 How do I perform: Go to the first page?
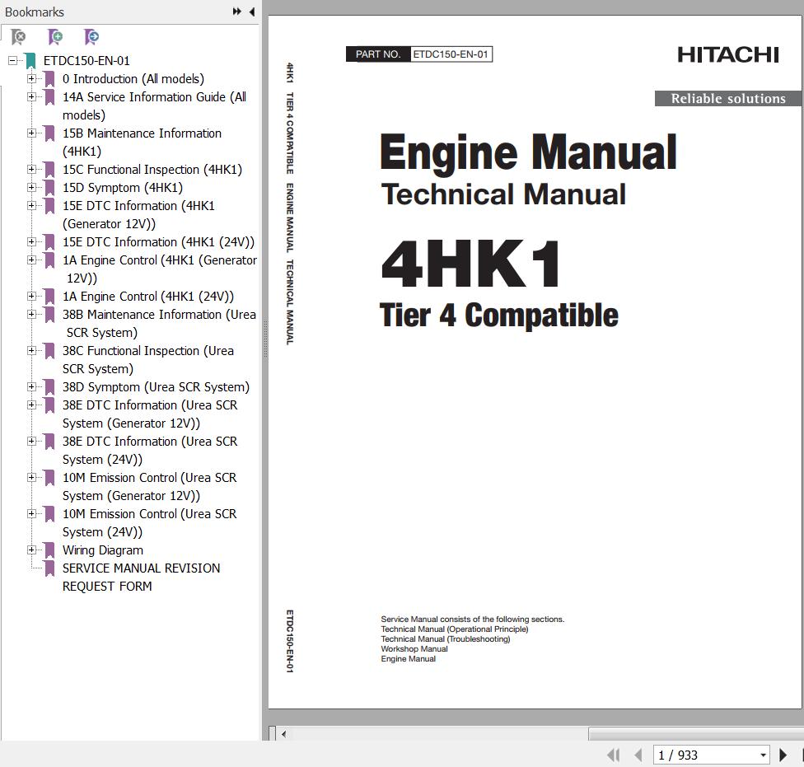click(x=613, y=755)
